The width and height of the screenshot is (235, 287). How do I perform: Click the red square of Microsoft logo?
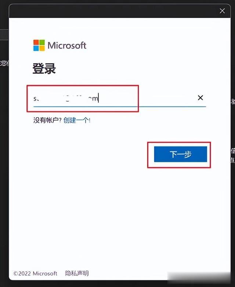36,43
